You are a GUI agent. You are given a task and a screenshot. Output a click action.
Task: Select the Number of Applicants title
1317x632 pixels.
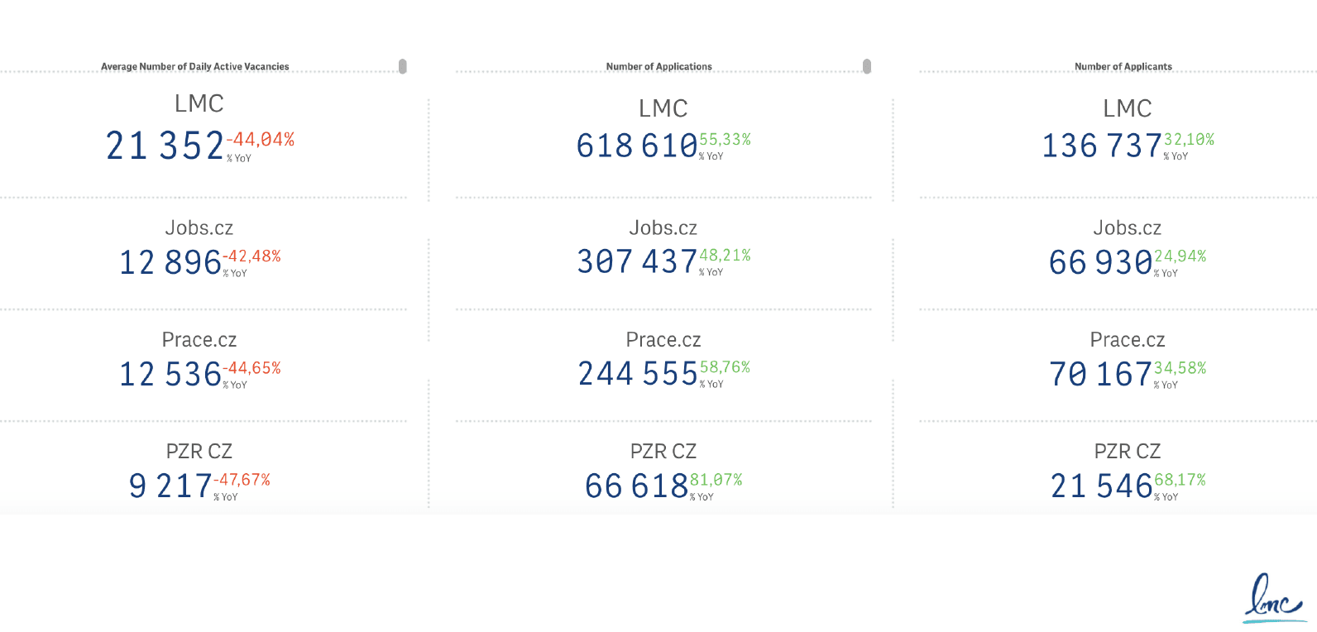click(x=1123, y=66)
